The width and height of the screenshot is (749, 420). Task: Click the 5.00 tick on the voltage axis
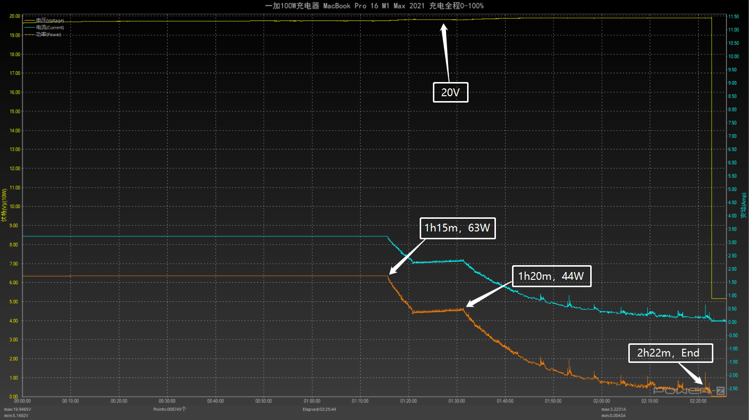14,302
